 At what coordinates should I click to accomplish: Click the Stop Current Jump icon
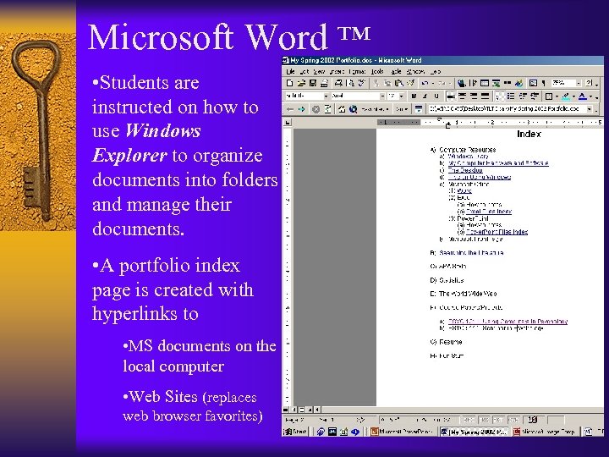[315, 109]
